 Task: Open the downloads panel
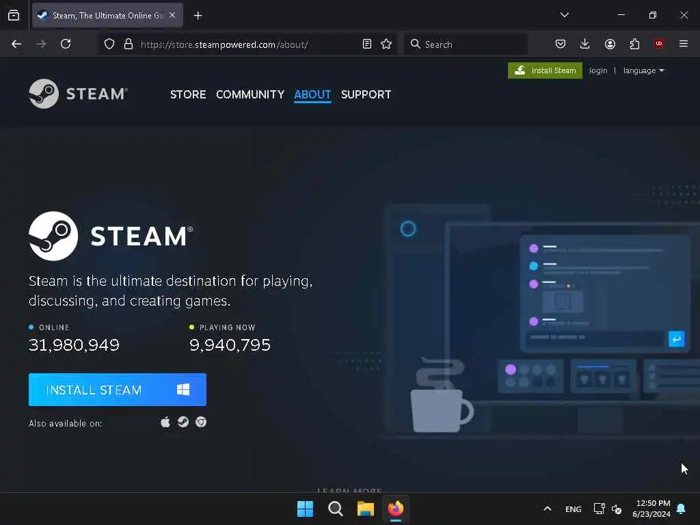click(585, 44)
